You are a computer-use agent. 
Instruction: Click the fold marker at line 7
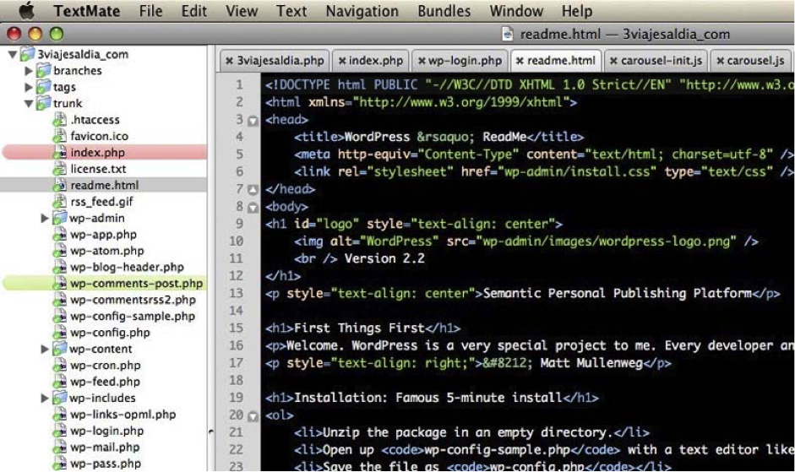coord(253,190)
